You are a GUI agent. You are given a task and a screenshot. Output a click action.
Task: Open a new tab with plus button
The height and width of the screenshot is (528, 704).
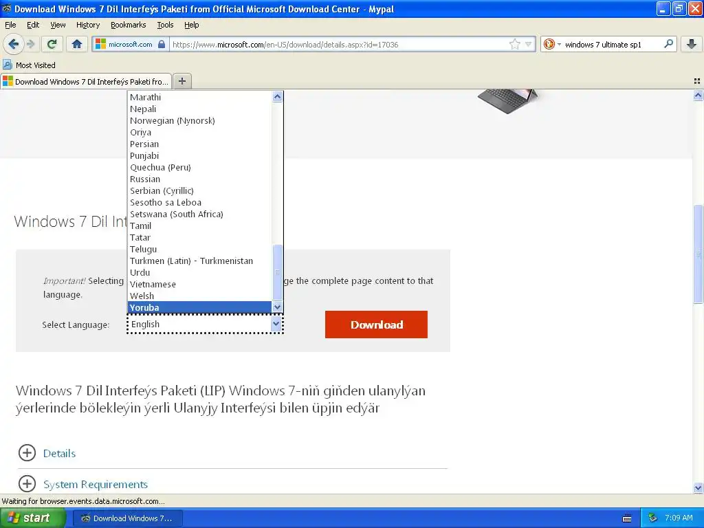coord(181,81)
